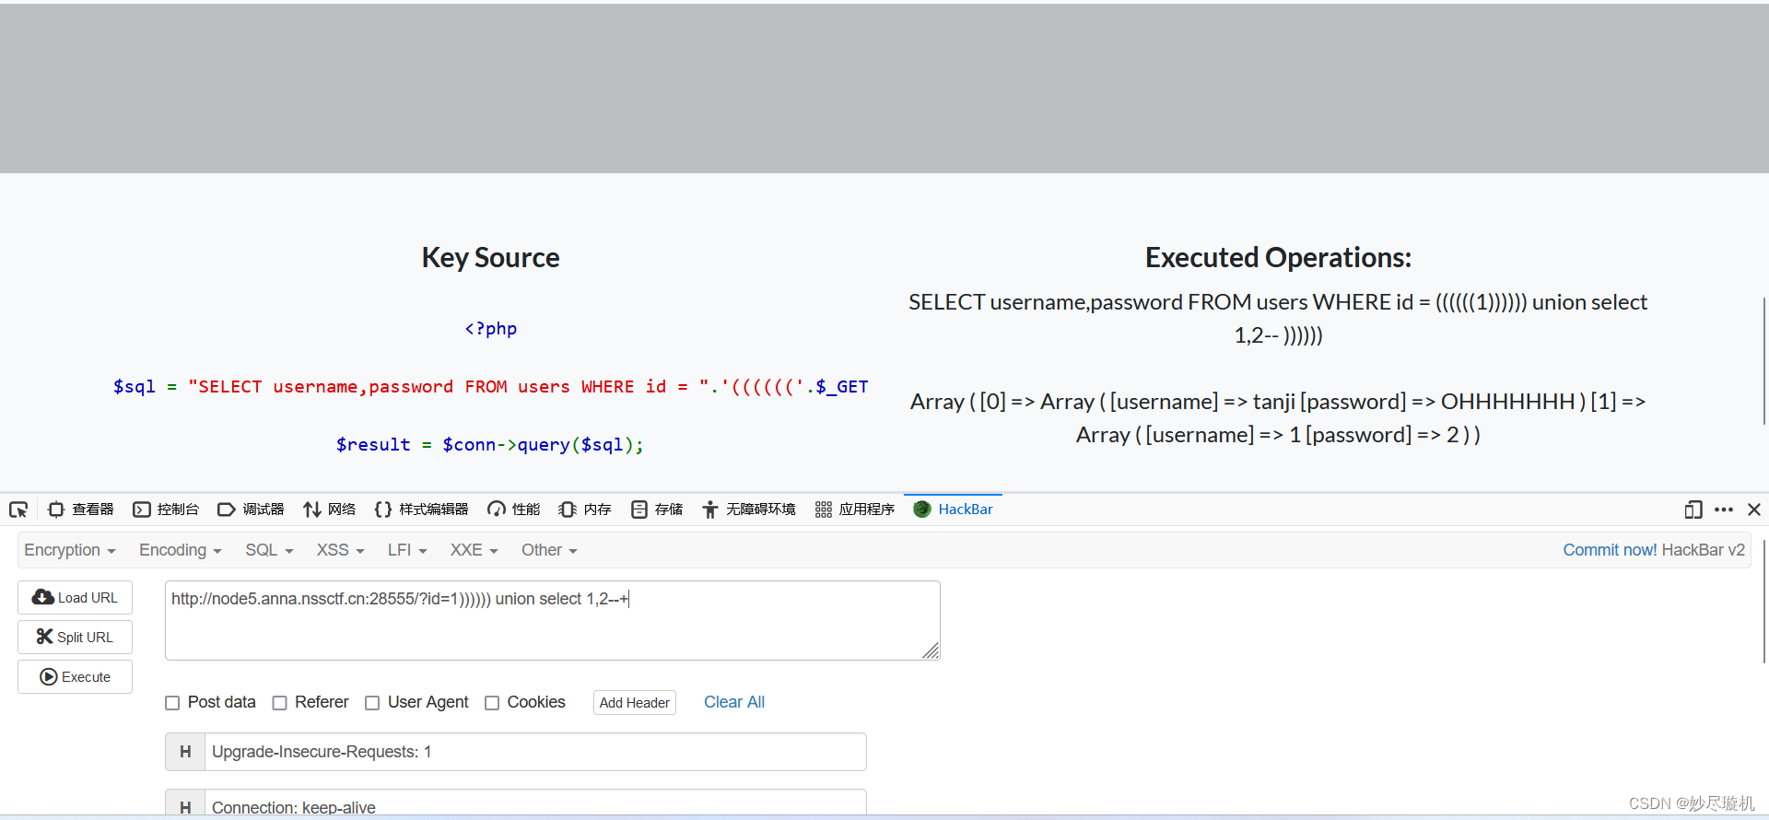Click the <?php code line
Screen dimensions: 1769x820
[x=491, y=329]
